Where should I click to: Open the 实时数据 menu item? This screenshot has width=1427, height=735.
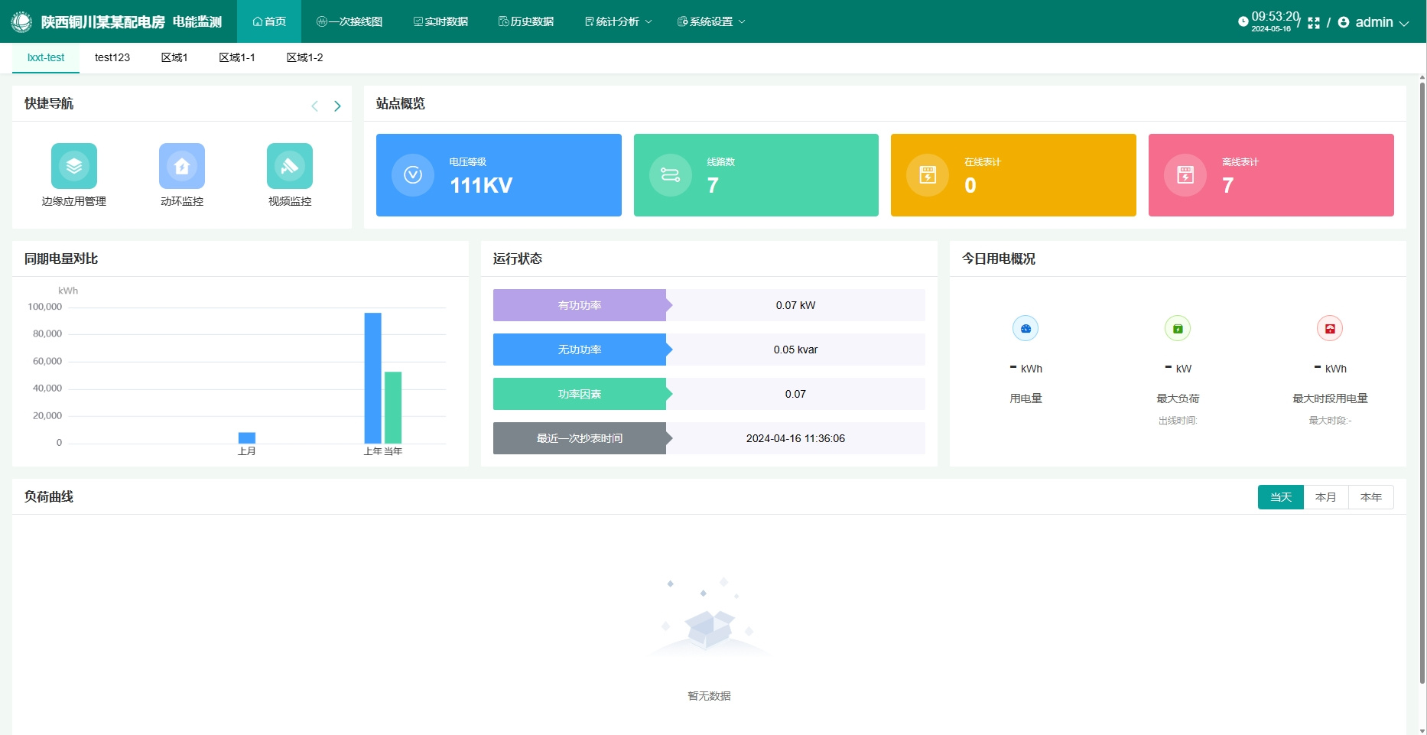click(x=440, y=21)
